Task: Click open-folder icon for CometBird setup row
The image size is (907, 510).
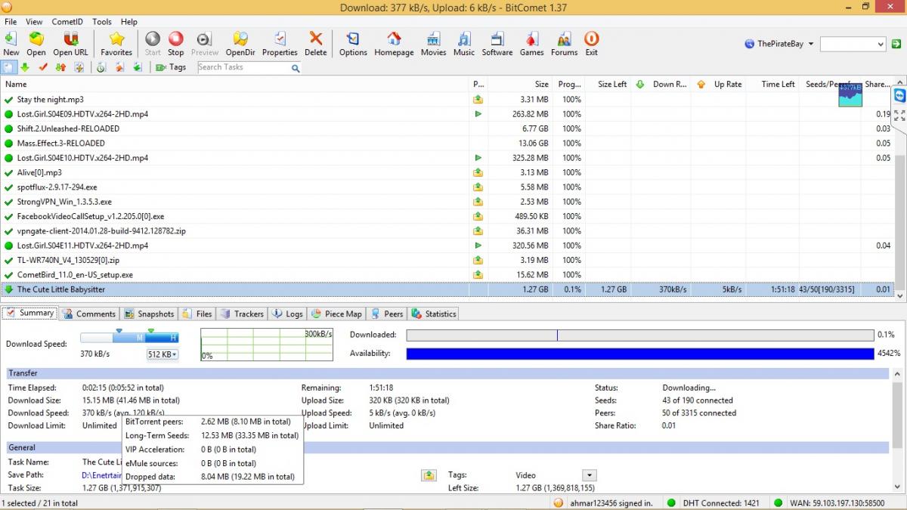Action: click(x=478, y=275)
